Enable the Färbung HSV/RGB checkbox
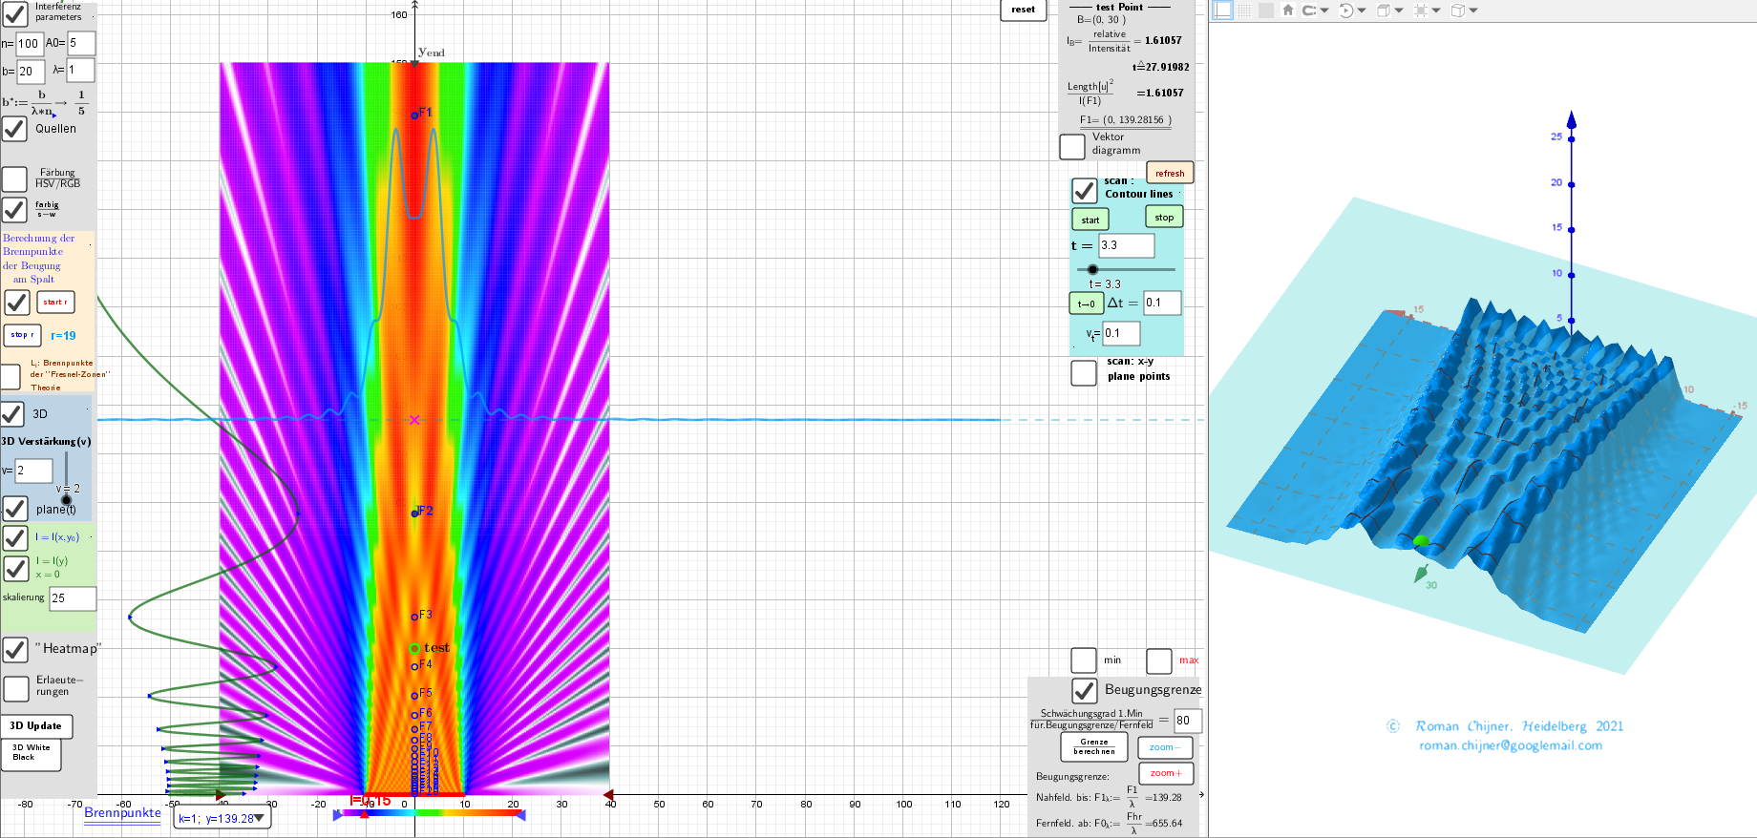Viewport: 1757px width, 838px height. [14, 178]
